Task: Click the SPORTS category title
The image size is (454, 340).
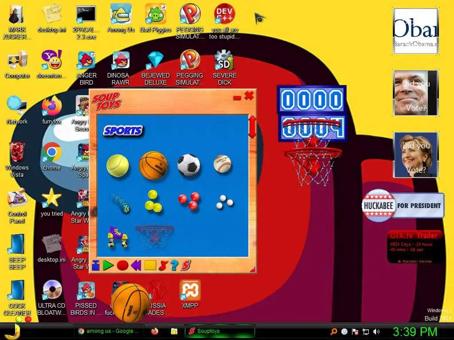Action: click(123, 131)
